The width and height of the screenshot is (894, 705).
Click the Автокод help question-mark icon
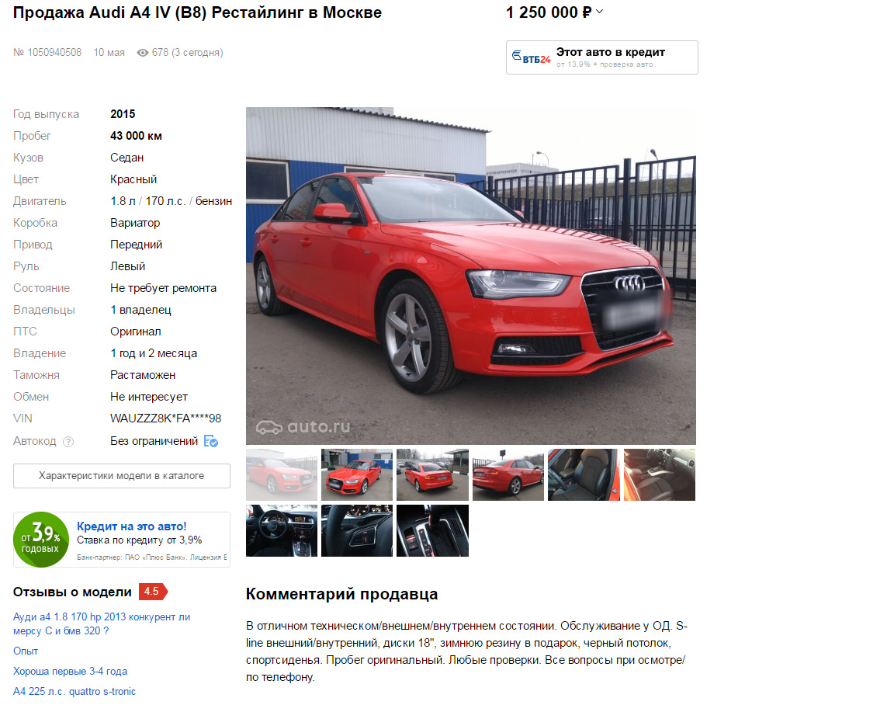point(68,442)
